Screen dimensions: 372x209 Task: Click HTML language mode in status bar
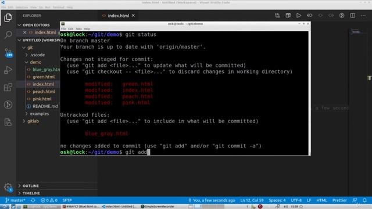(x=321, y=200)
